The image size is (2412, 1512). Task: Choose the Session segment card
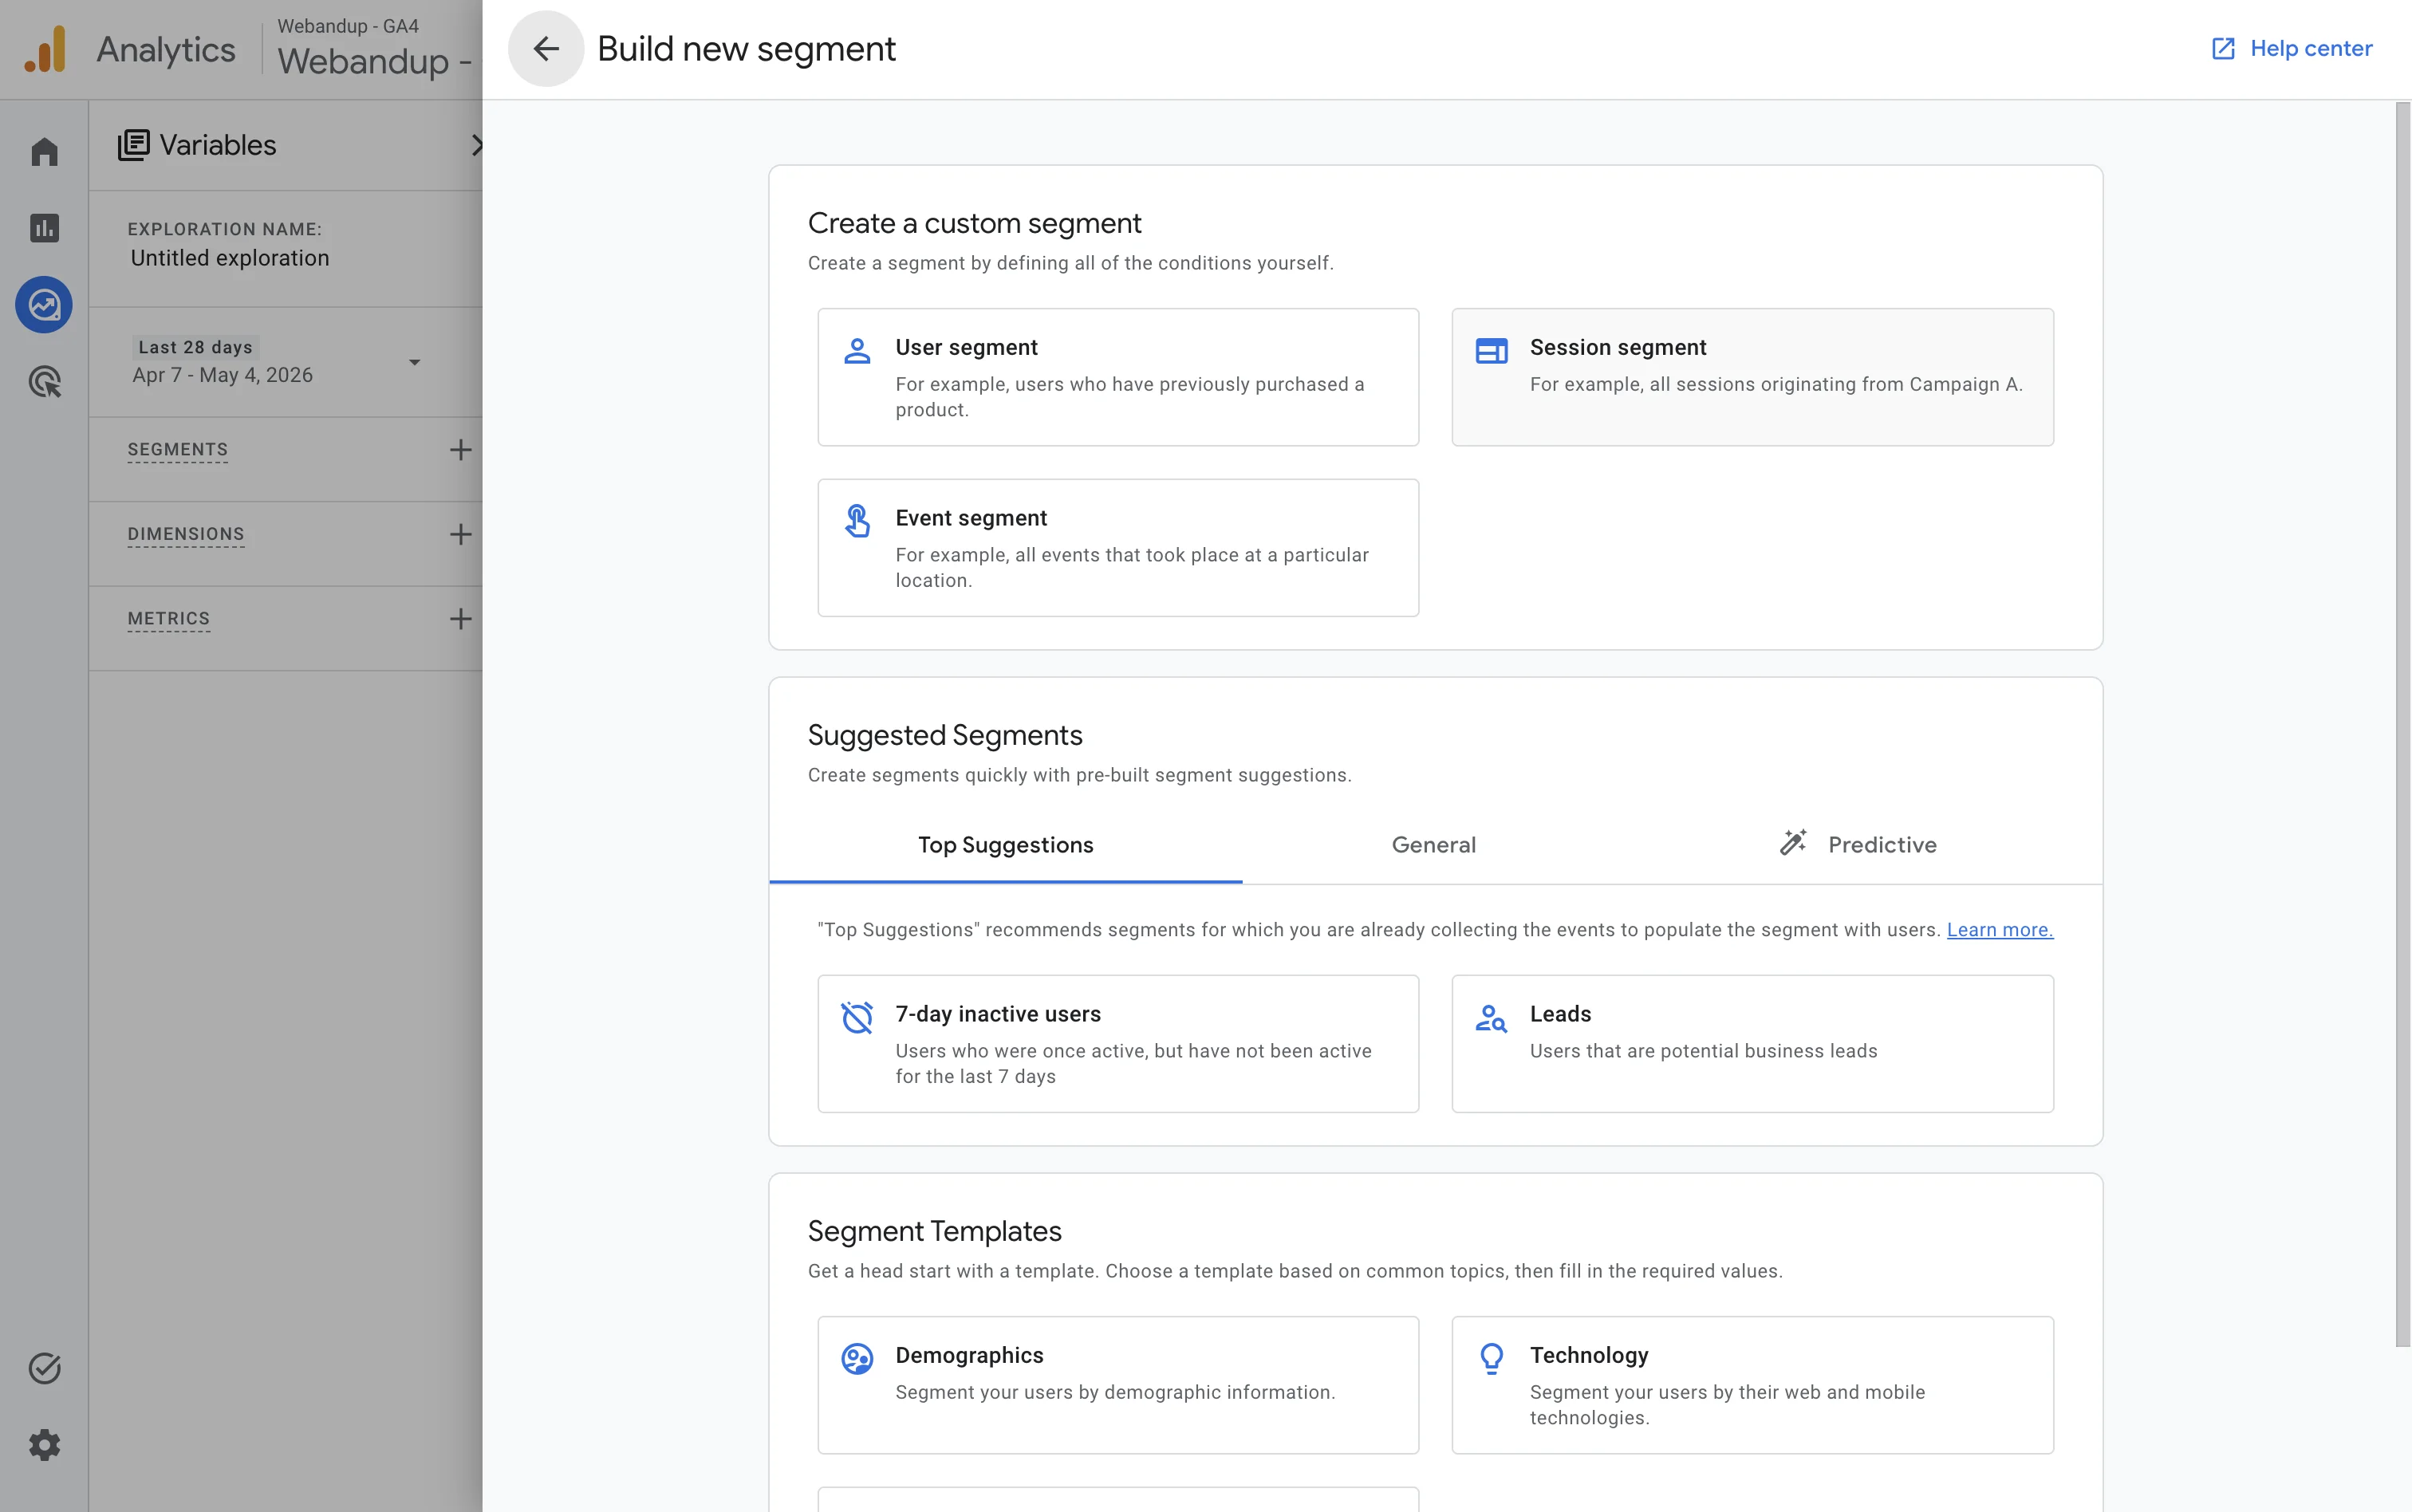click(x=1752, y=377)
